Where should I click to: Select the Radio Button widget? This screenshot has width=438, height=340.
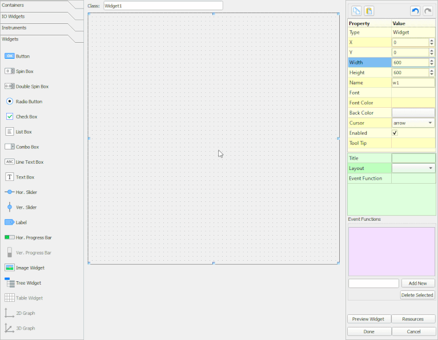tap(10, 102)
